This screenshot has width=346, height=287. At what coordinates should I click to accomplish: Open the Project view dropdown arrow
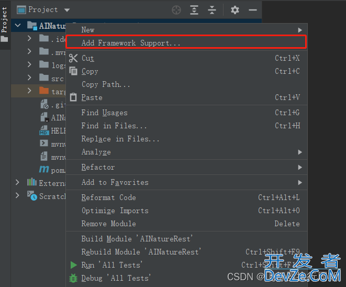(67, 10)
